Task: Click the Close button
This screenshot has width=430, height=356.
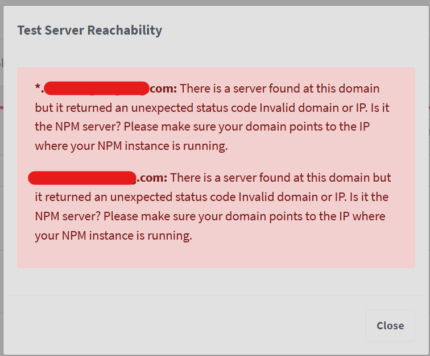Action: [390, 325]
